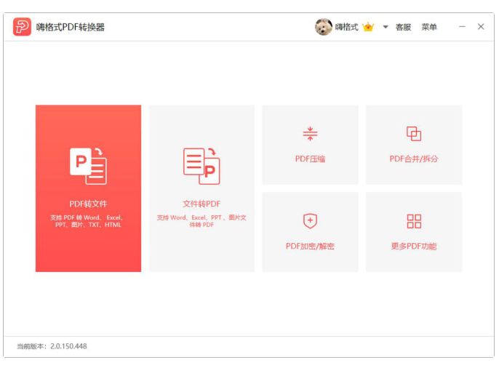Click the 支持 PDF 转 Word description text
The width and height of the screenshot is (499, 368).
(87, 221)
